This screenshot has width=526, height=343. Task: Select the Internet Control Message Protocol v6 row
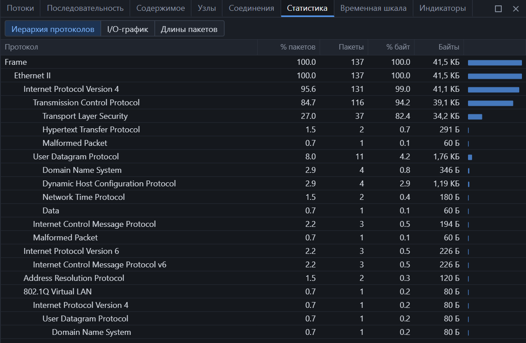click(x=263, y=265)
